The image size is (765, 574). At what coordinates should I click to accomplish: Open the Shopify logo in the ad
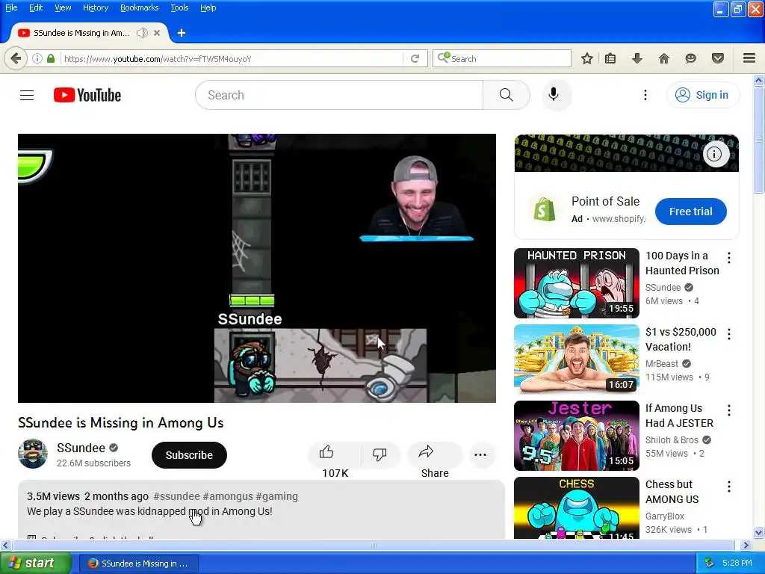click(544, 210)
